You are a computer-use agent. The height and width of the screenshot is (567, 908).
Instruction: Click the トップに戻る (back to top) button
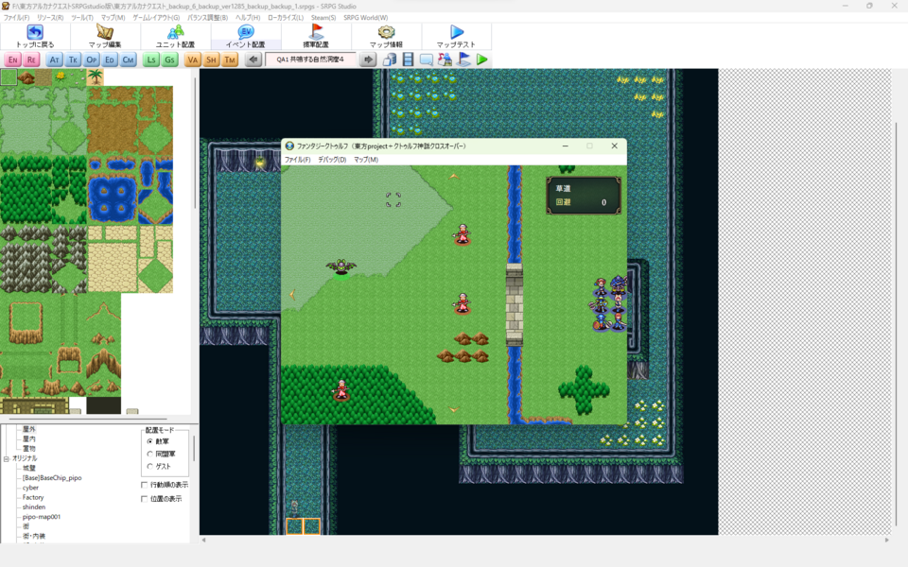click(35, 37)
